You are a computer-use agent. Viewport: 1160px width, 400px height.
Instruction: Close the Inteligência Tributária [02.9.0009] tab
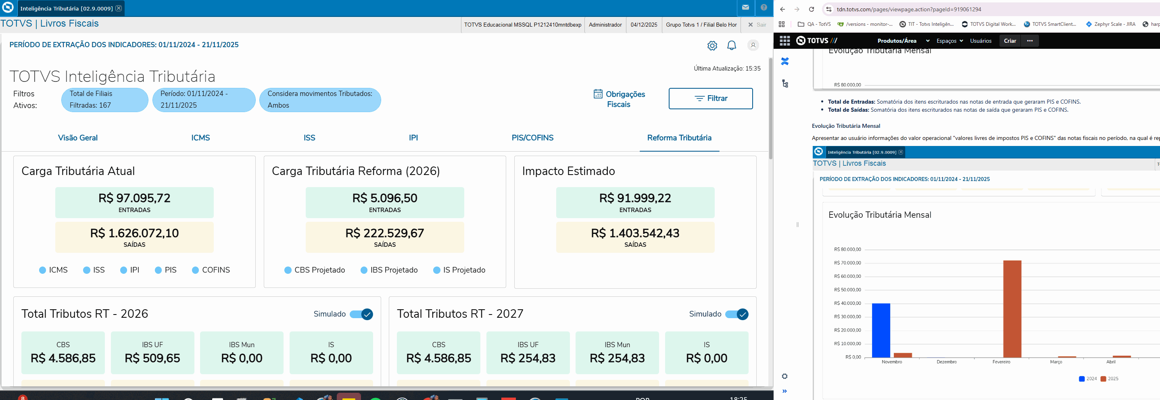[119, 8]
